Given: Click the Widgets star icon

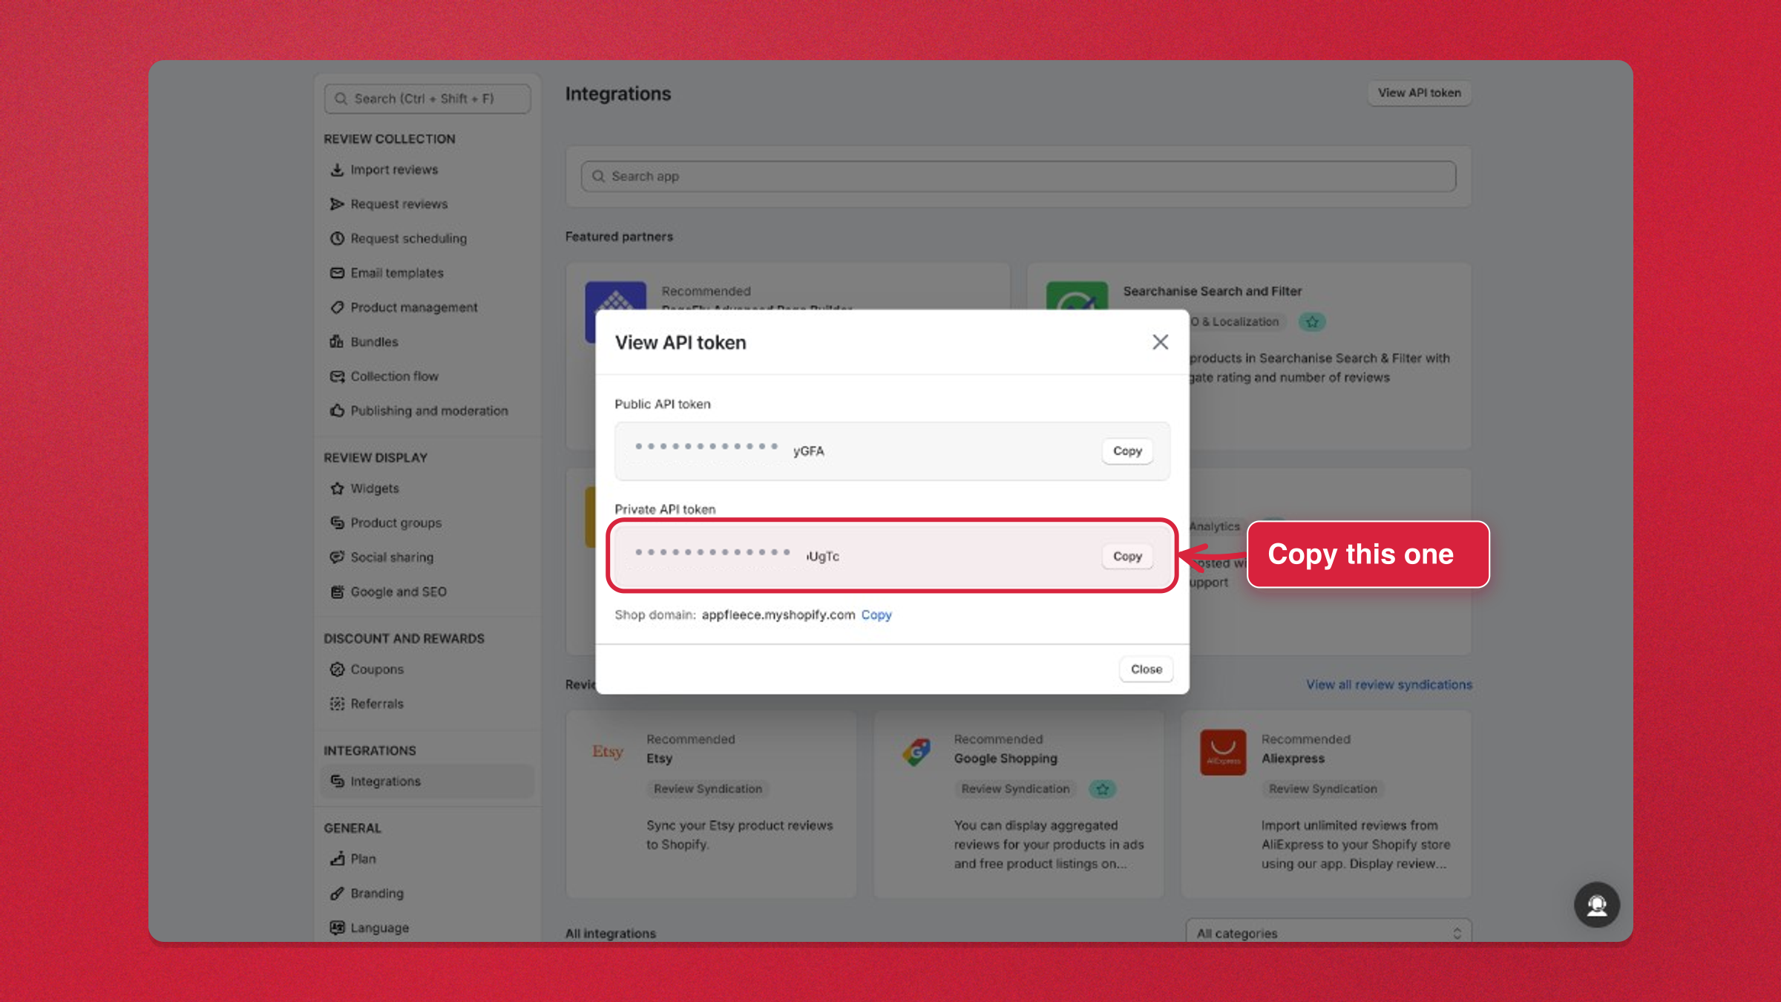Looking at the screenshot, I should pyautogui.click(x=337, y=488).
